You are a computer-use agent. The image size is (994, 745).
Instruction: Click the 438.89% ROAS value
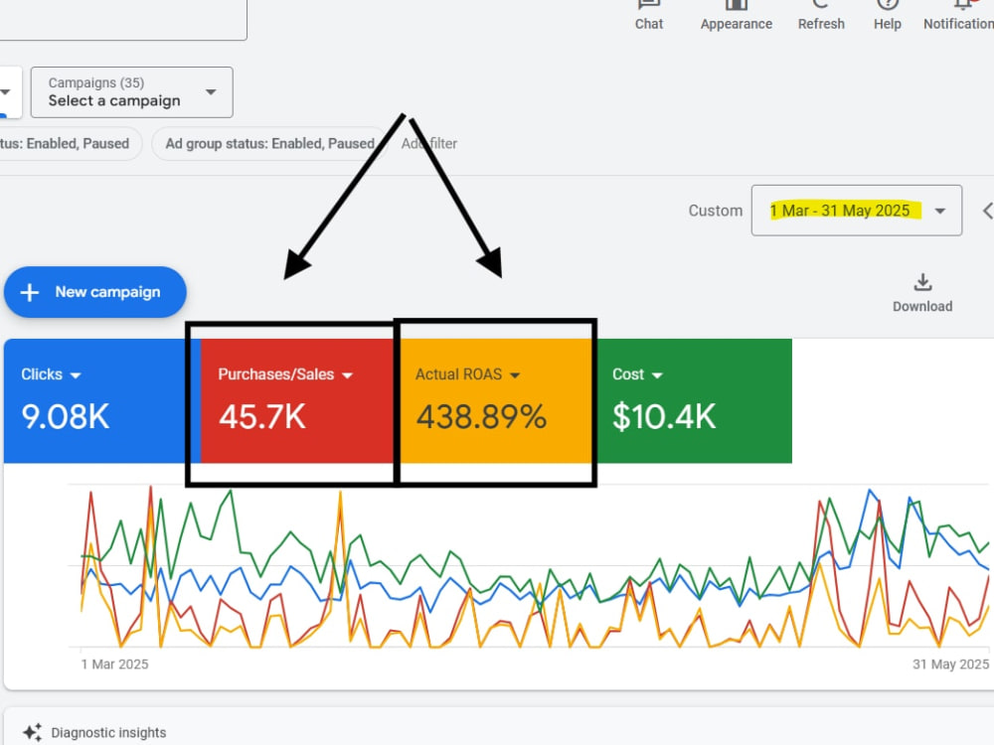(481, 417)
